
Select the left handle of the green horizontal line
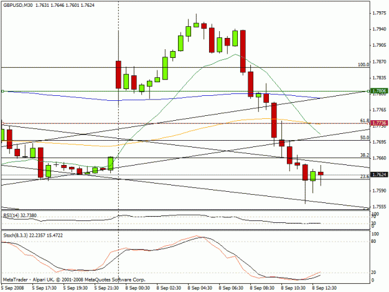2,92
